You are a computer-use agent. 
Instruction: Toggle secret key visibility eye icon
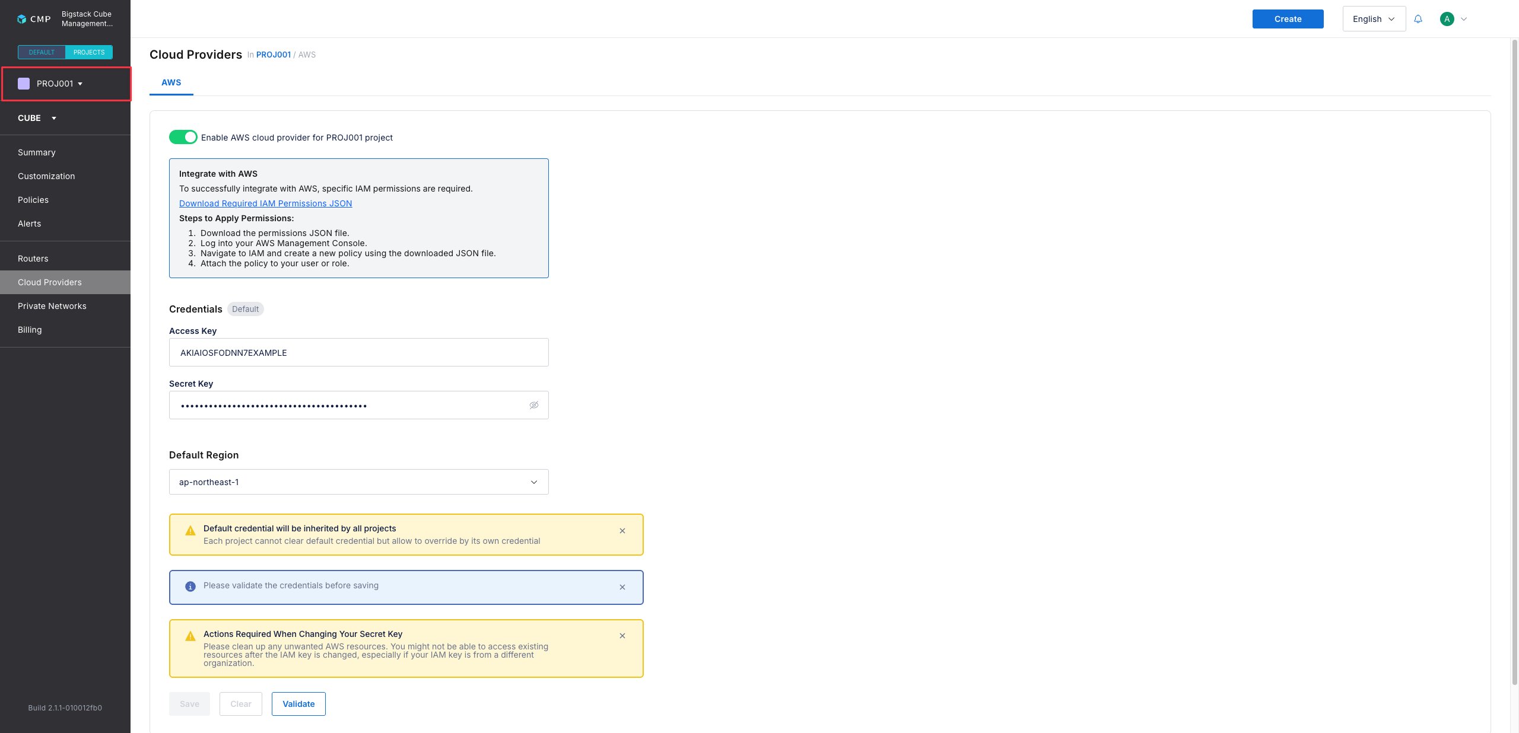[534, 405]
